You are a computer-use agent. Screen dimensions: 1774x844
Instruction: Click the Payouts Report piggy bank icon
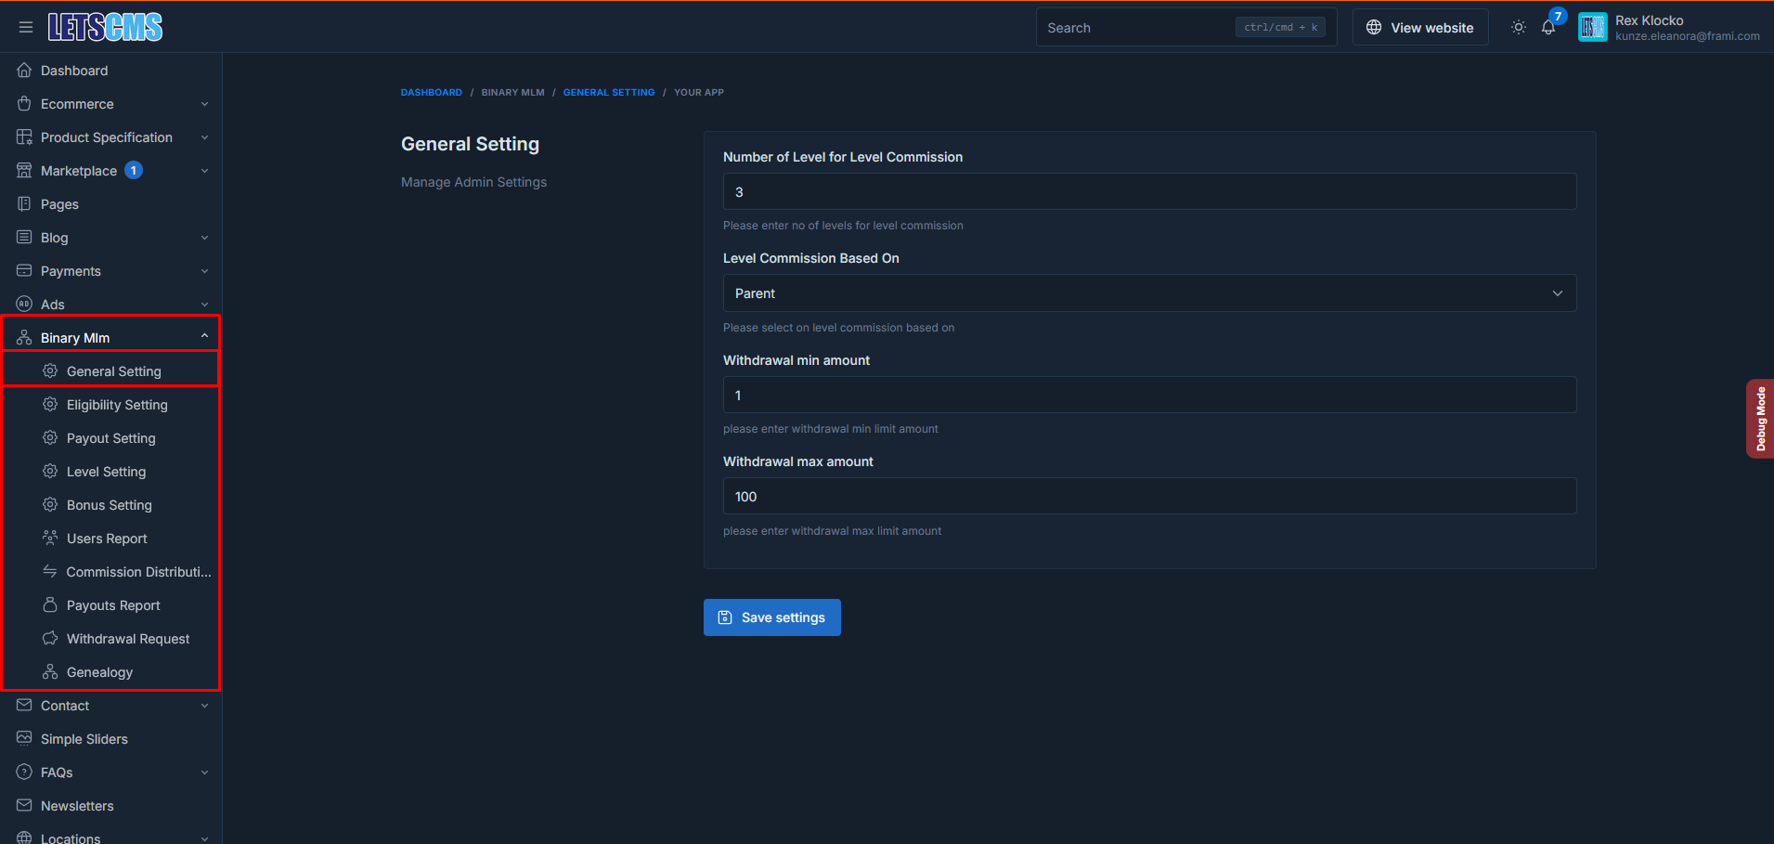[x=50, y=604]
